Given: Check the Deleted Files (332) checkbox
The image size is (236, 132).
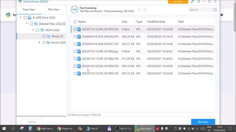Looking at the screenshot, I should tap(31, 24).
